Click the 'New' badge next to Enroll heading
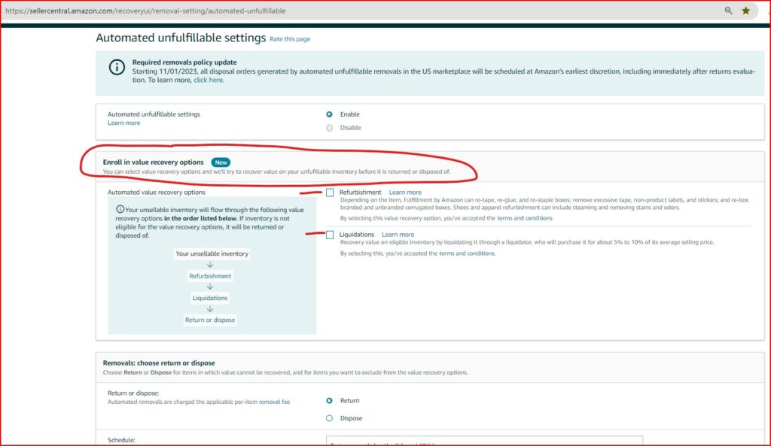Image resolution: width=771 pixels, height=446 pixels. (221, 162)
